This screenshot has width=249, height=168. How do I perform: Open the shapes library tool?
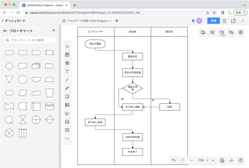click(67, 63)
